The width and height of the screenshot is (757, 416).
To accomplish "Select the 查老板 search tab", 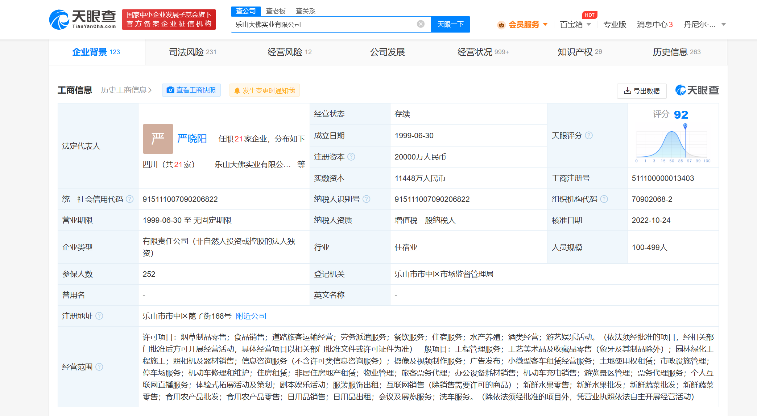I will point(276,11).
